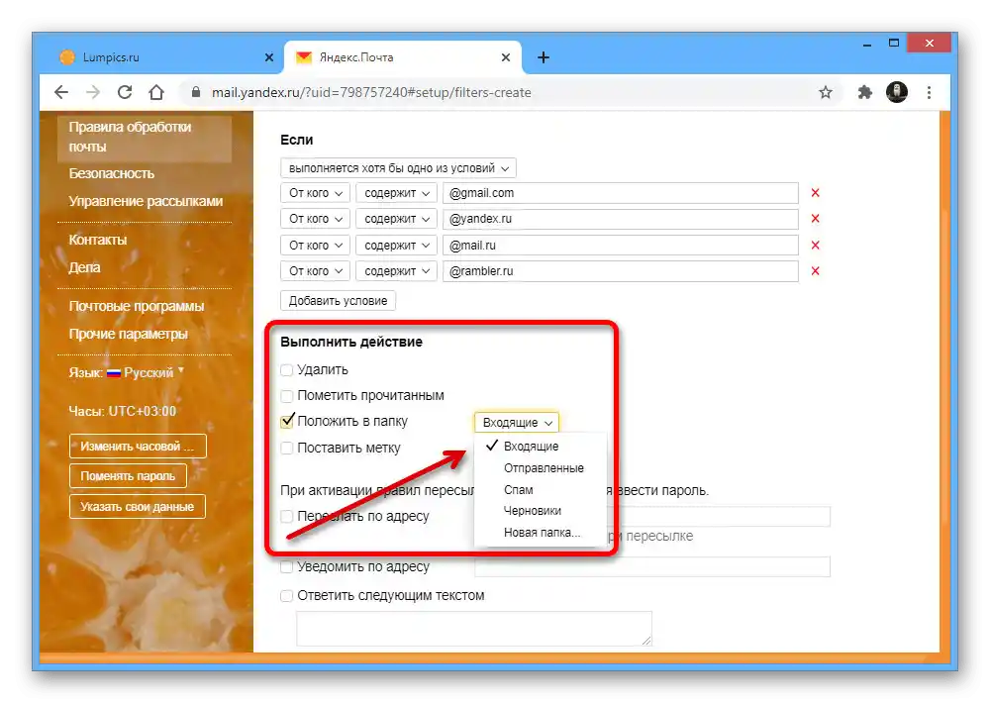The height and width of the screenshot is (703, 990).
Task: Click the Поменять пароль button
Action: (128, 476)
